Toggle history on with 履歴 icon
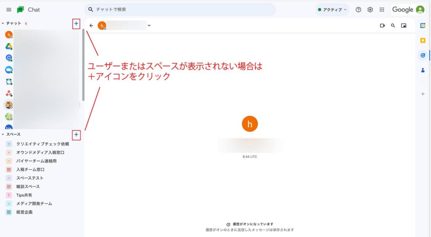This screenshot has height=237, width=431. 228,224
